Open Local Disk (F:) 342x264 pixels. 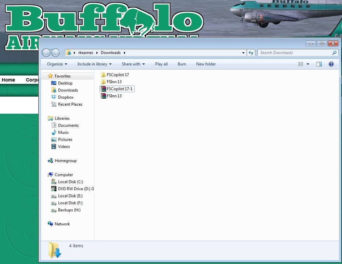(70, 203)
